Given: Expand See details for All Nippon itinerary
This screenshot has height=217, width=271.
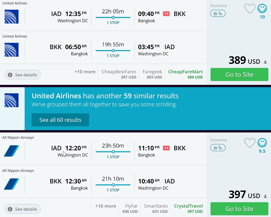Looking at the screenshot, I should (x=22, y=209).
